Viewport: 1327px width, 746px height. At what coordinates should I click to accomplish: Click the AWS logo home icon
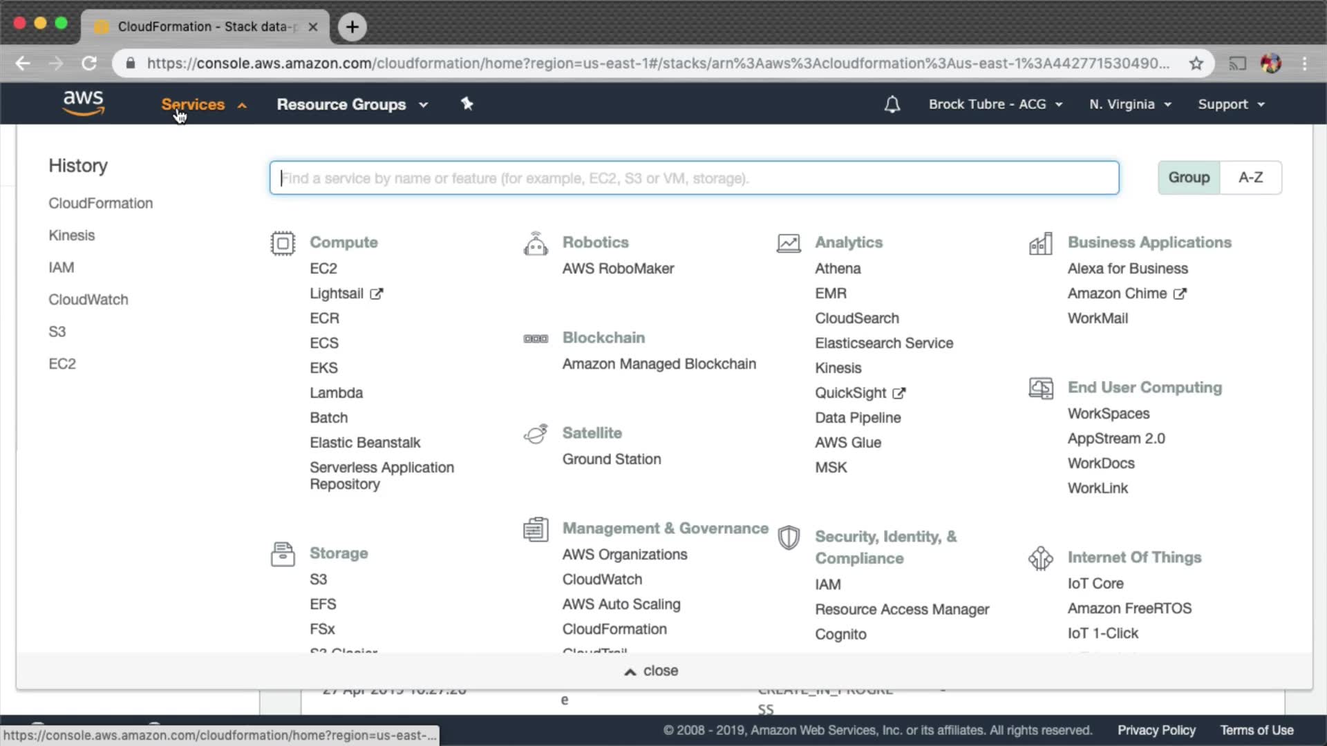[x=83, y=103]
